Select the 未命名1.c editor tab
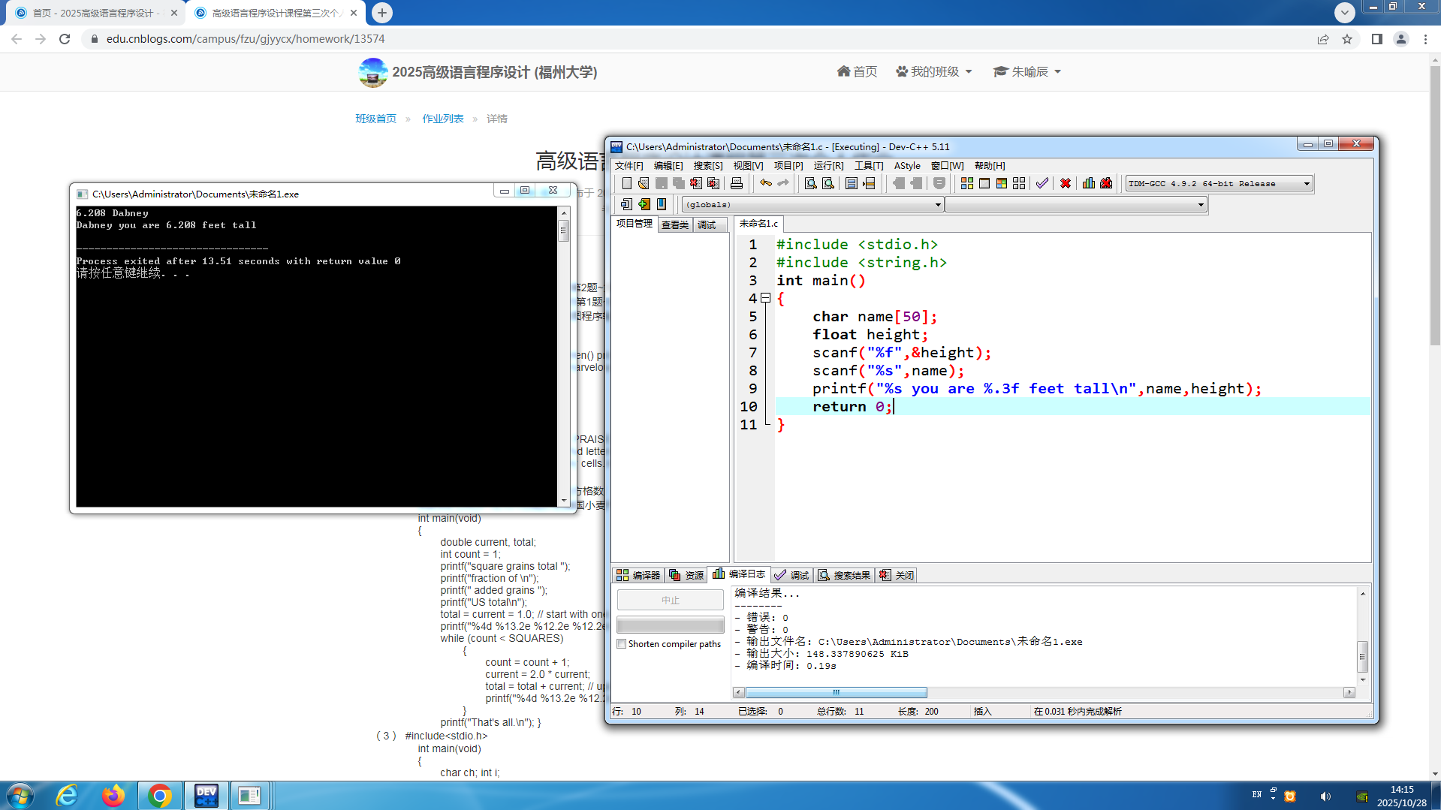Image resolution: width=1441 pixels, height=810 pixels. pos(758,224)
